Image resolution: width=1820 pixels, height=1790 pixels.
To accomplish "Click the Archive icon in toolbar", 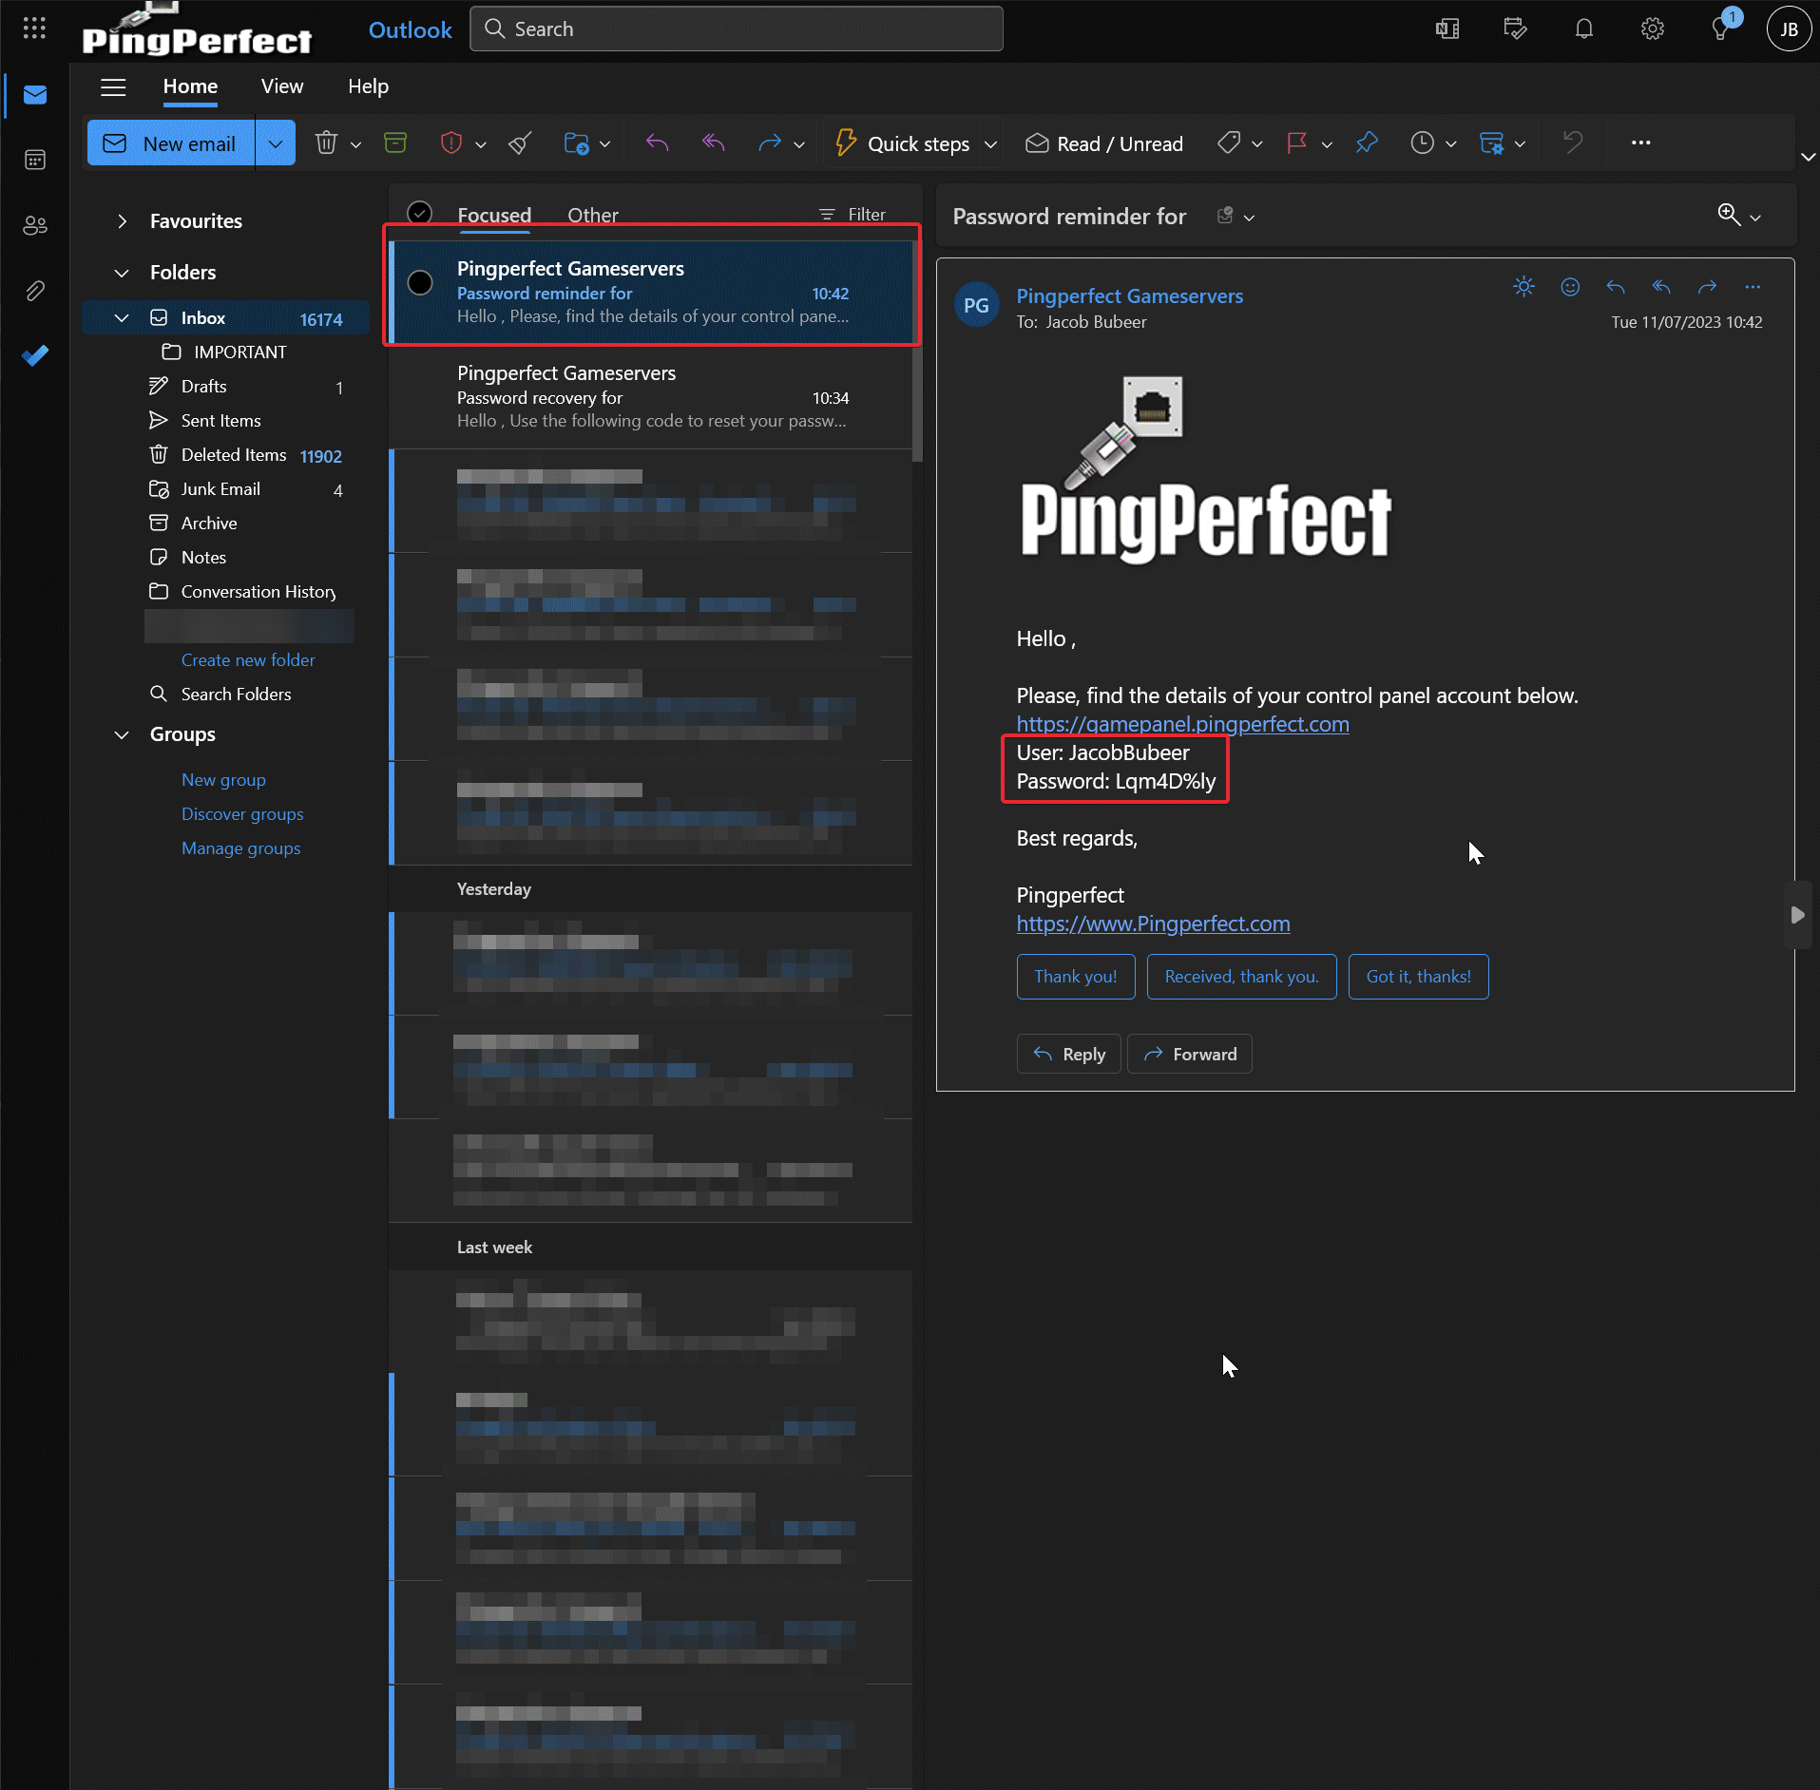I will tap(395, 143).
